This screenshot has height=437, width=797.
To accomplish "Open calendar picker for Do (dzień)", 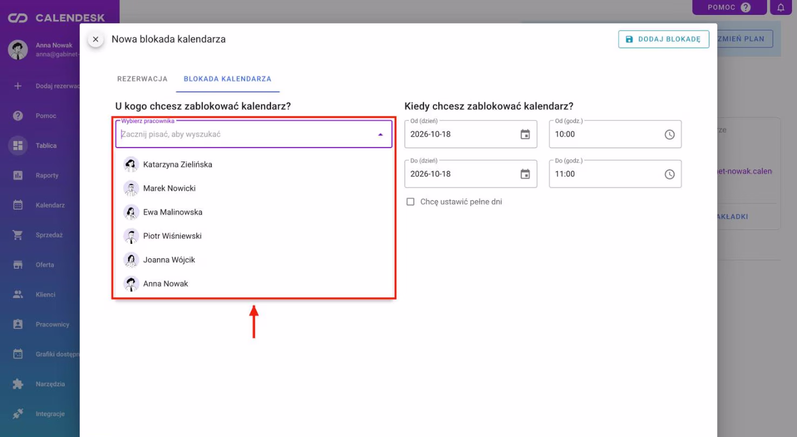I will (x=525, y=174).
